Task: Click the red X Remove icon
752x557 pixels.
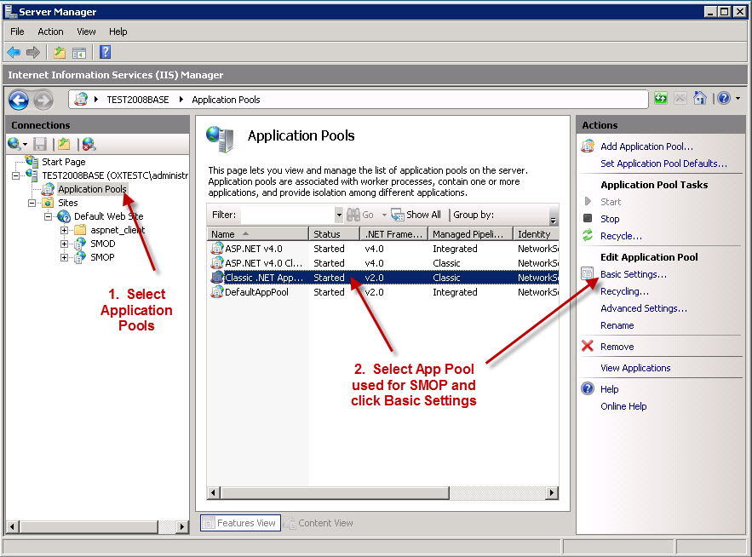Action: coord(588,346)
